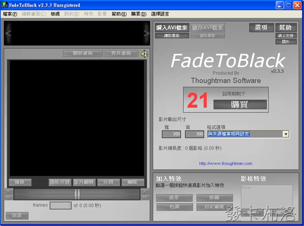Click the 匯入AVI檔案 import button
Viewport: 304px width, 226px height.
(x=172, y=28)
